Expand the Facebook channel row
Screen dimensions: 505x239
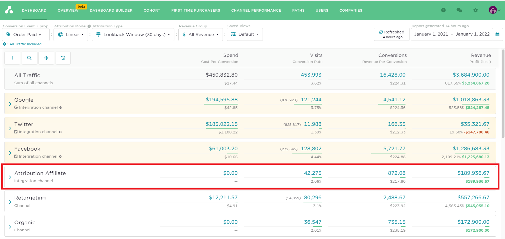click(x=10, y=152)
